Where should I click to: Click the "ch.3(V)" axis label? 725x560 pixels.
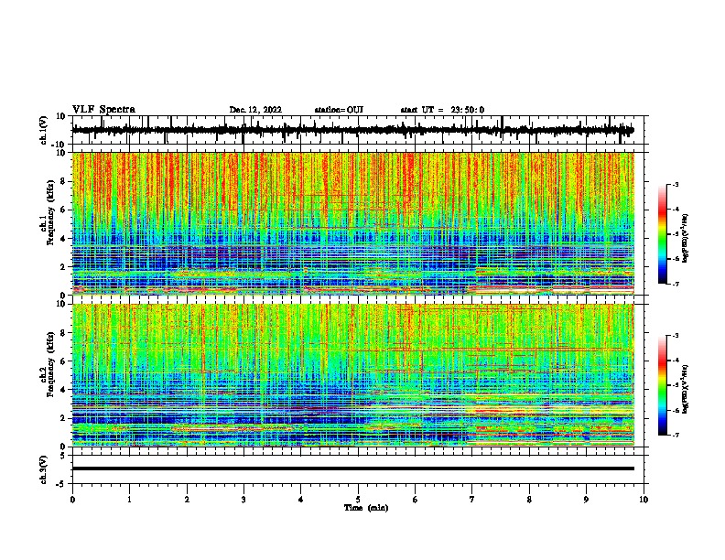point(44,469)
